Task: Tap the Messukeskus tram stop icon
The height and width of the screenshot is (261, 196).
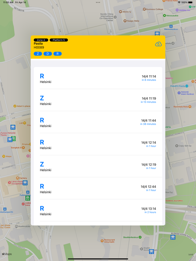Action: pyautogui.click(x=171, y=26)
